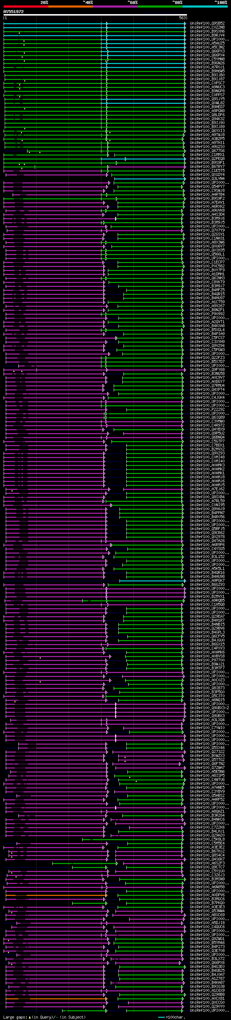Viewport: 231px width, 1020px height.
Task: Open hit UniRef100_A5C3N2
Action: tap(207, 47)
